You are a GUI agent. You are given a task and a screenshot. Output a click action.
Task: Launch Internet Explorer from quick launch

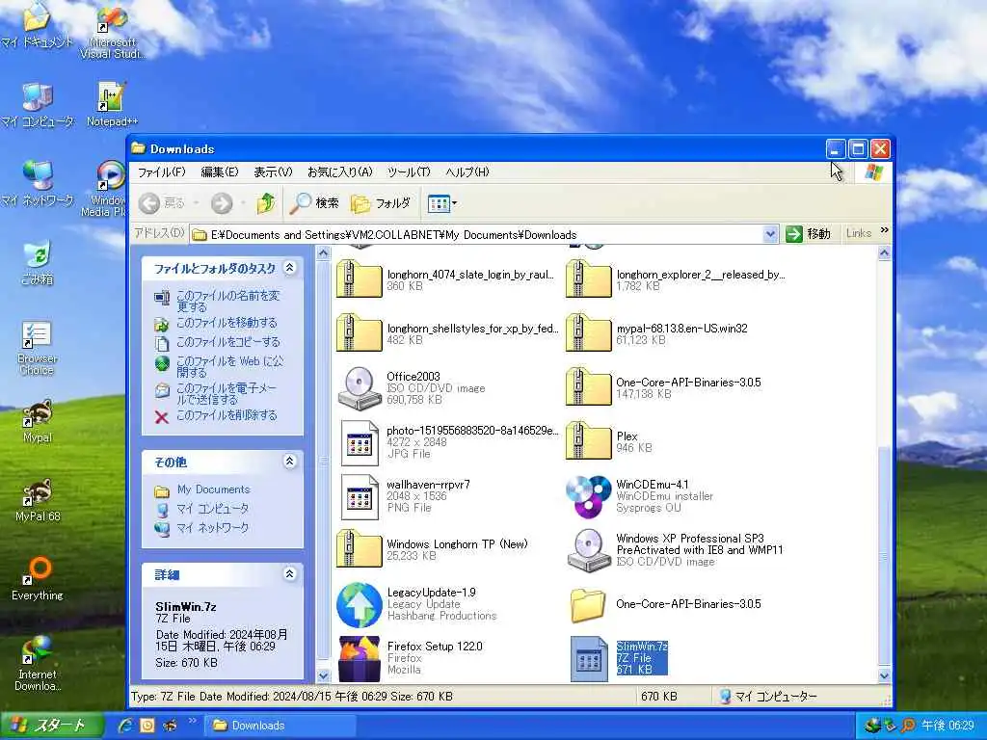point(125,726)
